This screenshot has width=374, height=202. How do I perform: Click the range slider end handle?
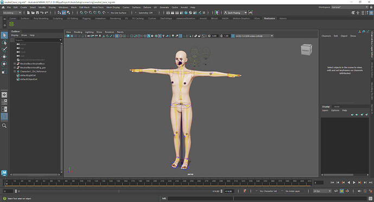221,191
